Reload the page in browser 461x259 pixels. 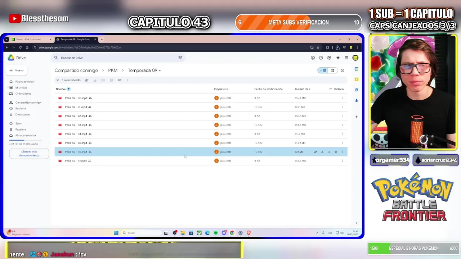coord(20,47)
